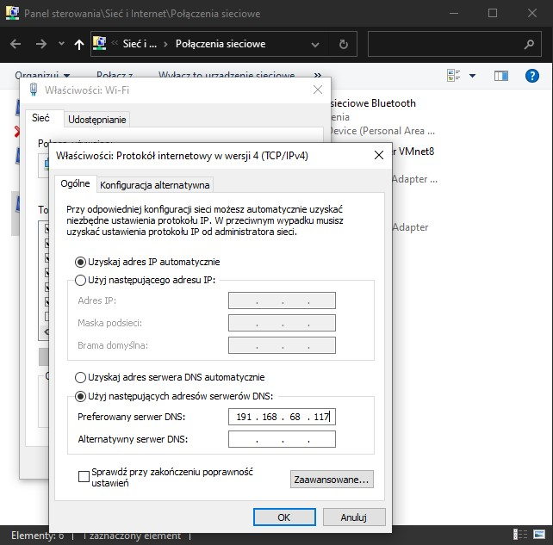Close Właściwości: Wi-Fi dialog

click(318, 90)
